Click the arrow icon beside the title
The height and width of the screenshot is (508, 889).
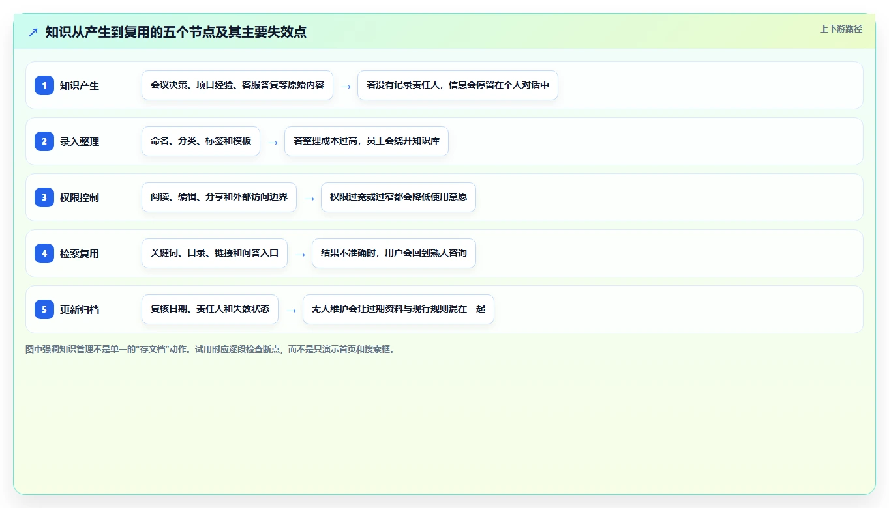point(33,32)
